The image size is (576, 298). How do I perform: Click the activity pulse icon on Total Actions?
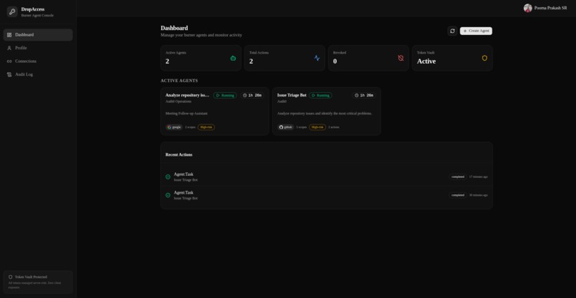pyautogui.click(x=317, y=58)
